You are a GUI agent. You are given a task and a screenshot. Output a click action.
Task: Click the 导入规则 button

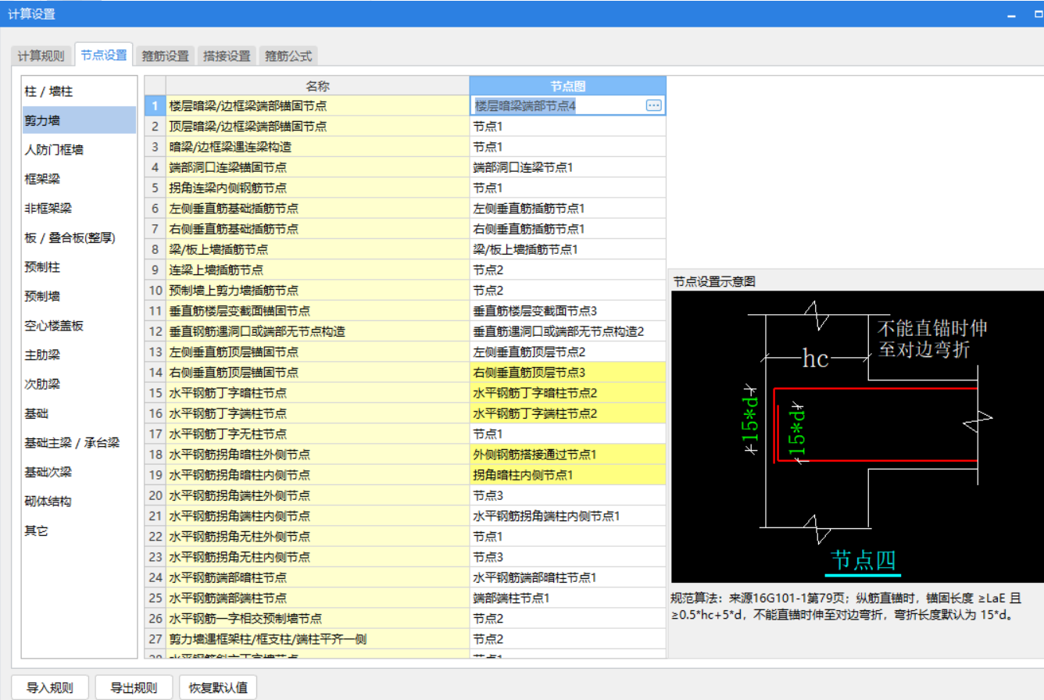(50, 688)
